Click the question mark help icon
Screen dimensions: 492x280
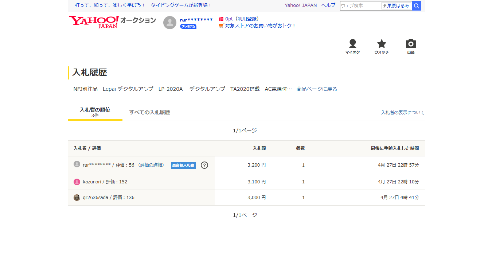click(x=204, y=165)
